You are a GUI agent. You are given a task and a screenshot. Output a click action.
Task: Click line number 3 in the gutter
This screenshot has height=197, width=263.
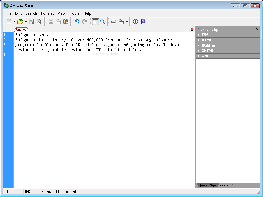pos(5,45)
